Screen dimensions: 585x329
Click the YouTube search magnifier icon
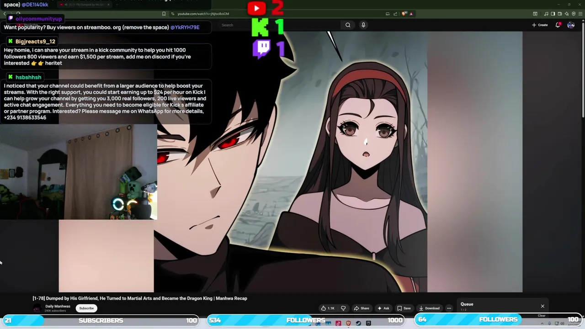coord(348,25)
